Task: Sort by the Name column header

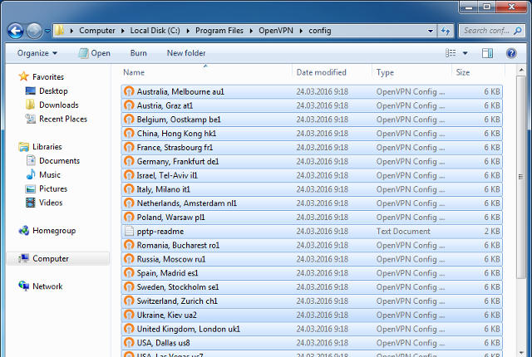Action: click(x=205, y=72)
